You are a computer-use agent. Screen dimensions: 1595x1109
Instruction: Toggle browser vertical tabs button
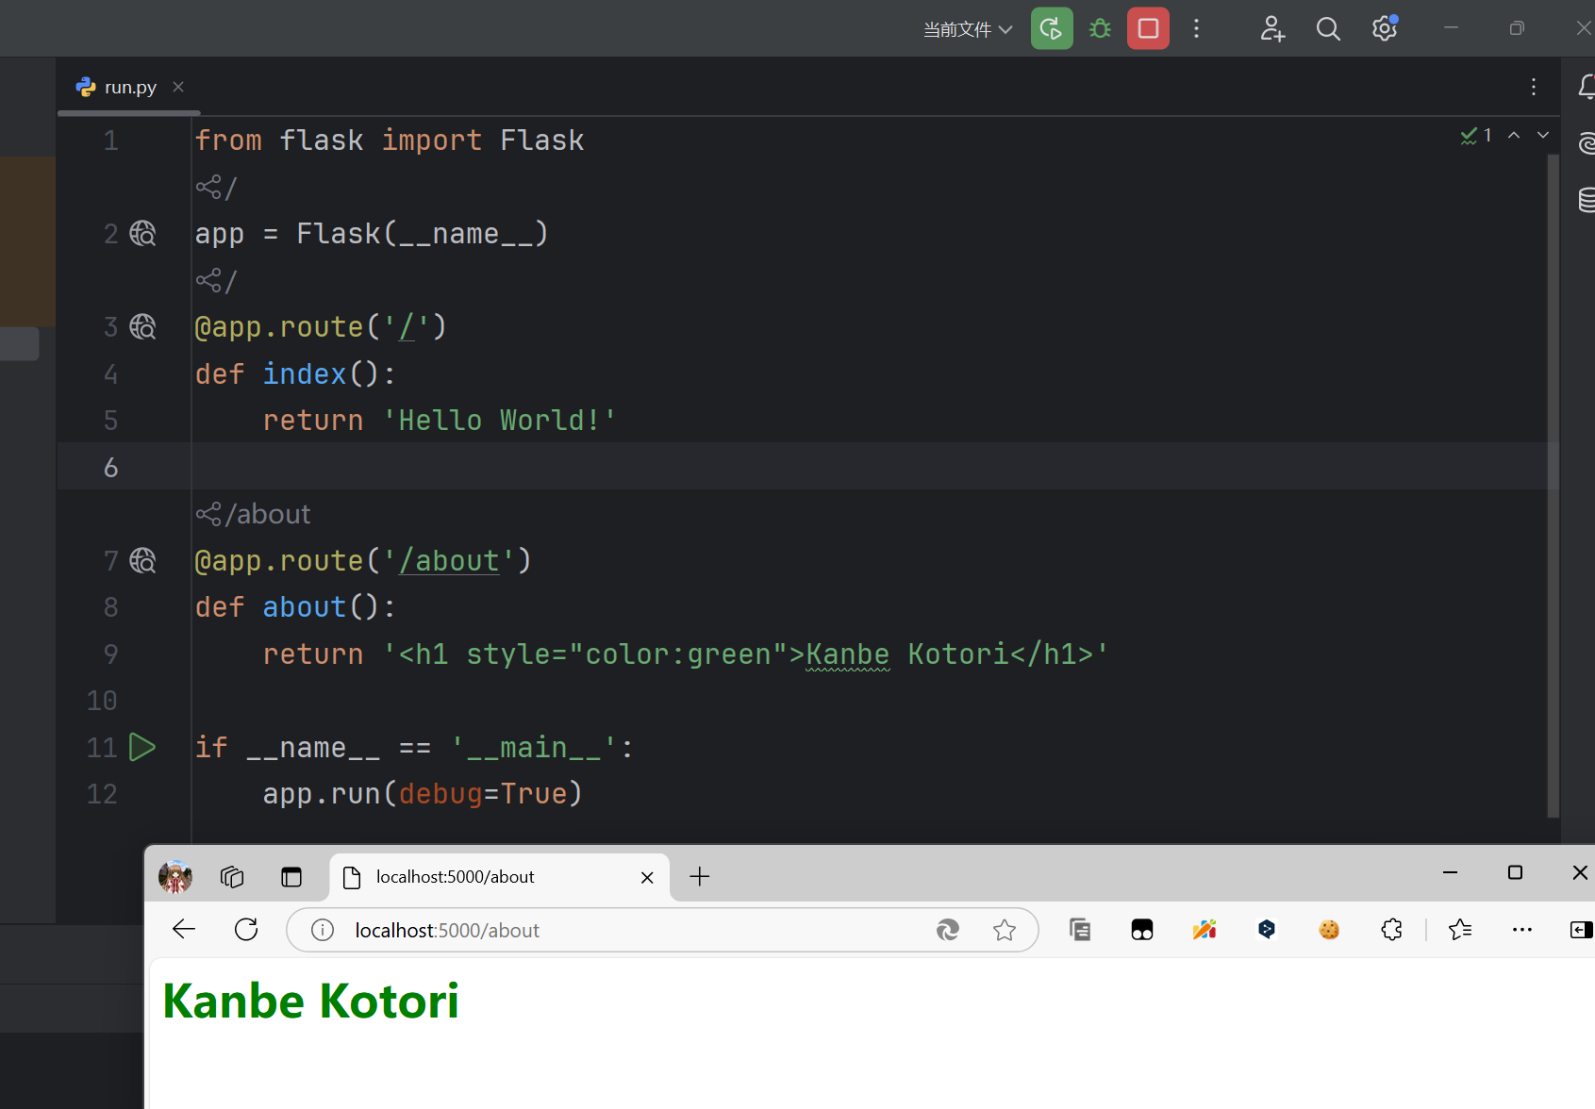point(291,877)
